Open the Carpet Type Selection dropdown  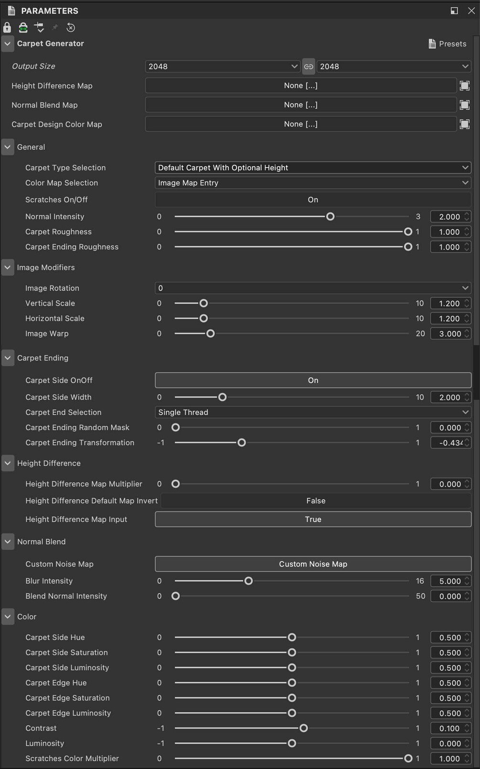[x=313, y=168]
